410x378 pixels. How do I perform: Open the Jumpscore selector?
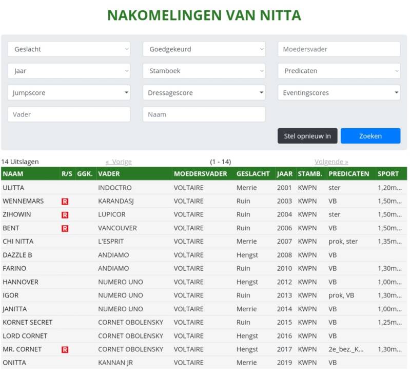[69, 92]
